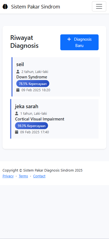This screenshot has height=239, width=109.
Task: Click the Sistem Pakar Sindrom brand title
Action: (x=36, y=7)
